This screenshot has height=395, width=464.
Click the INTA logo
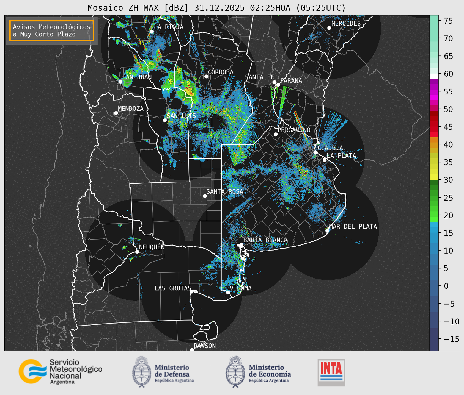tap(331, 372)
